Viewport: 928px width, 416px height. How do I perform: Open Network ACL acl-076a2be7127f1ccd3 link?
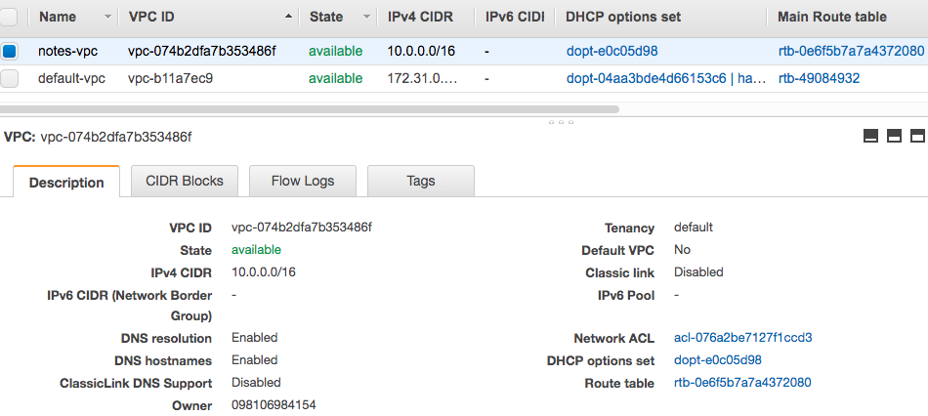[x=742, y=338]
